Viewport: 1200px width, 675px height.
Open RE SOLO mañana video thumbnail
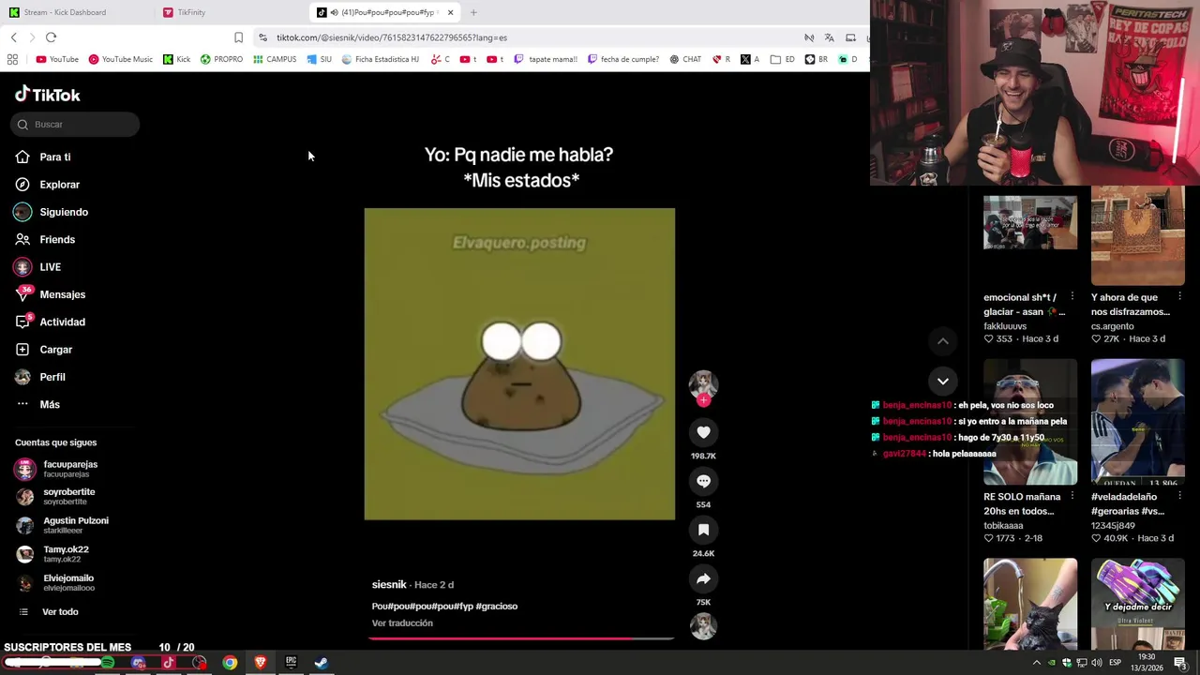tap(1030, 422)
